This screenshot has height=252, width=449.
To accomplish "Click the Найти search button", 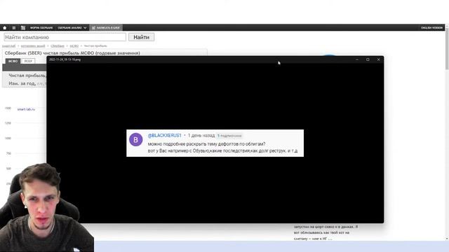I will [x=141, y=37].
